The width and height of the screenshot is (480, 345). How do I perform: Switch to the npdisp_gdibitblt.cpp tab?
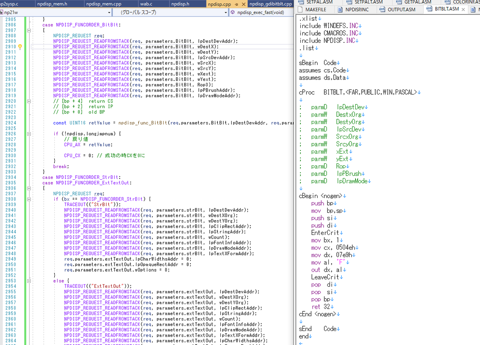pos(271,4)
